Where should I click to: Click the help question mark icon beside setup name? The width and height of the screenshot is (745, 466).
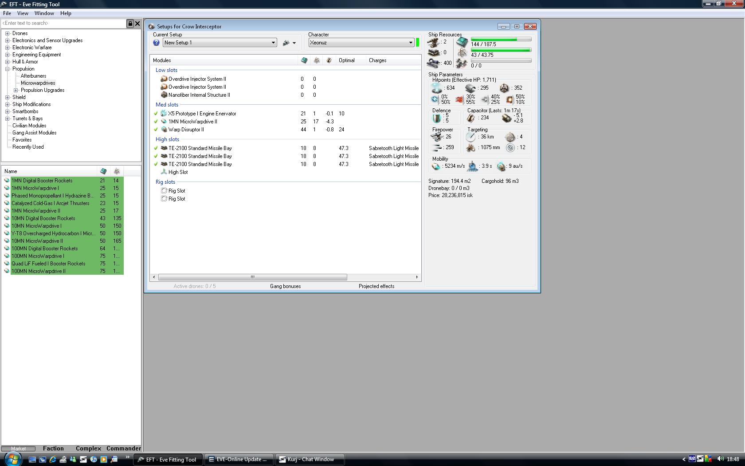[x=156, y=43]
